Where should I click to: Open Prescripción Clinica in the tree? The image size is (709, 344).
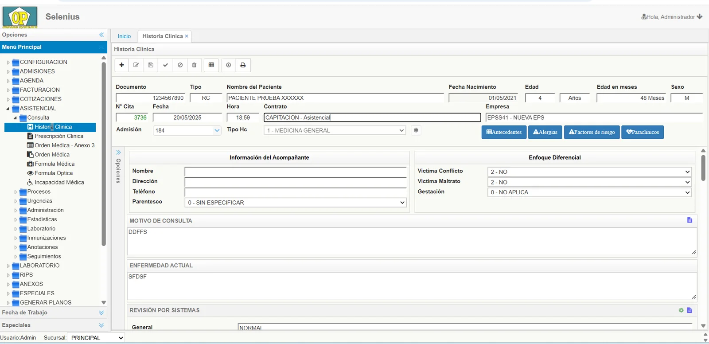pyautogui.click(x=59, y=136)
